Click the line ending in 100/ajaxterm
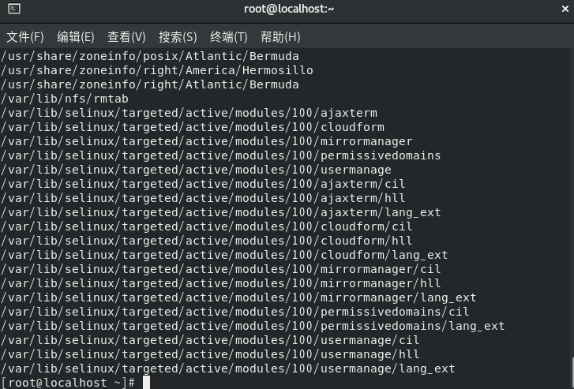574x389 pixels. pyautogui.click(x=189, y=113)
